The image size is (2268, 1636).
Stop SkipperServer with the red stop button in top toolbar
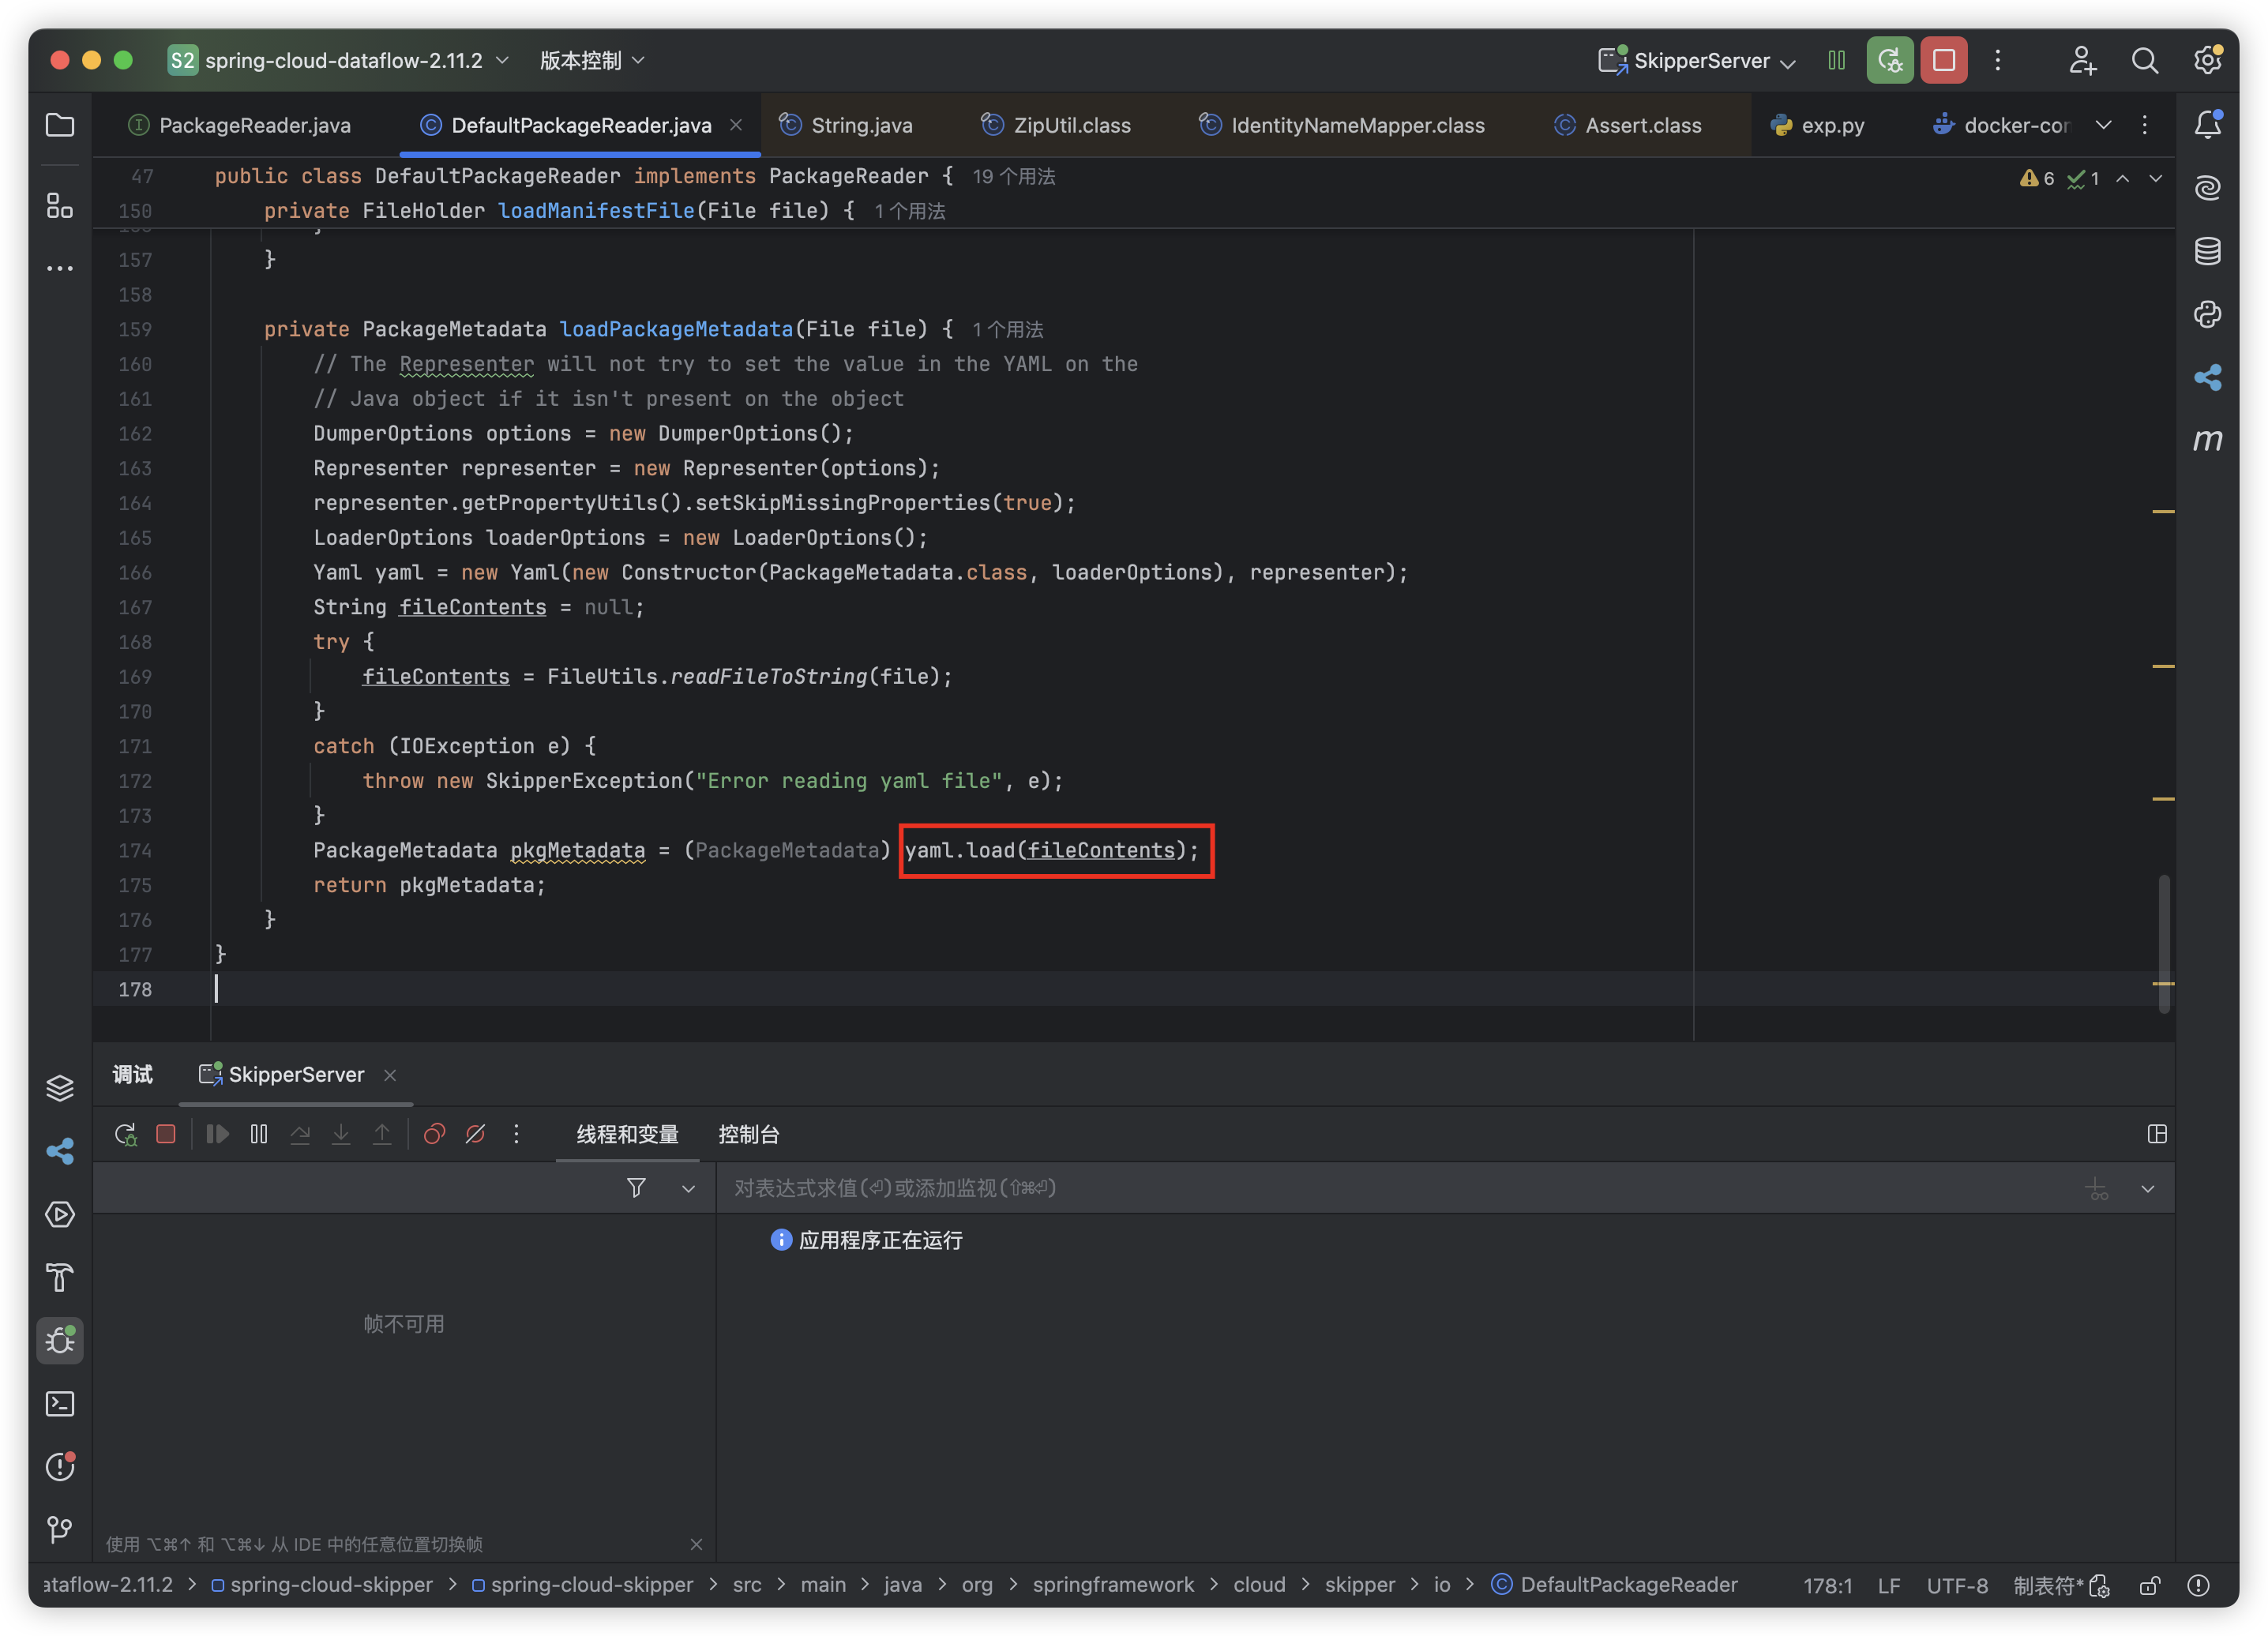click(x=1943, y=60)
